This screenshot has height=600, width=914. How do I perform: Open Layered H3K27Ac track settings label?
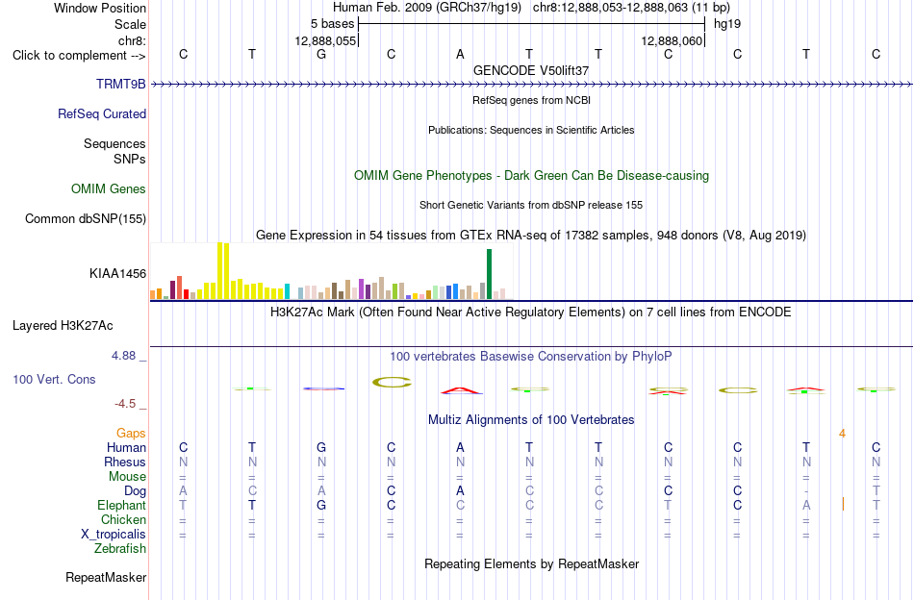click(x=63, y=326)
